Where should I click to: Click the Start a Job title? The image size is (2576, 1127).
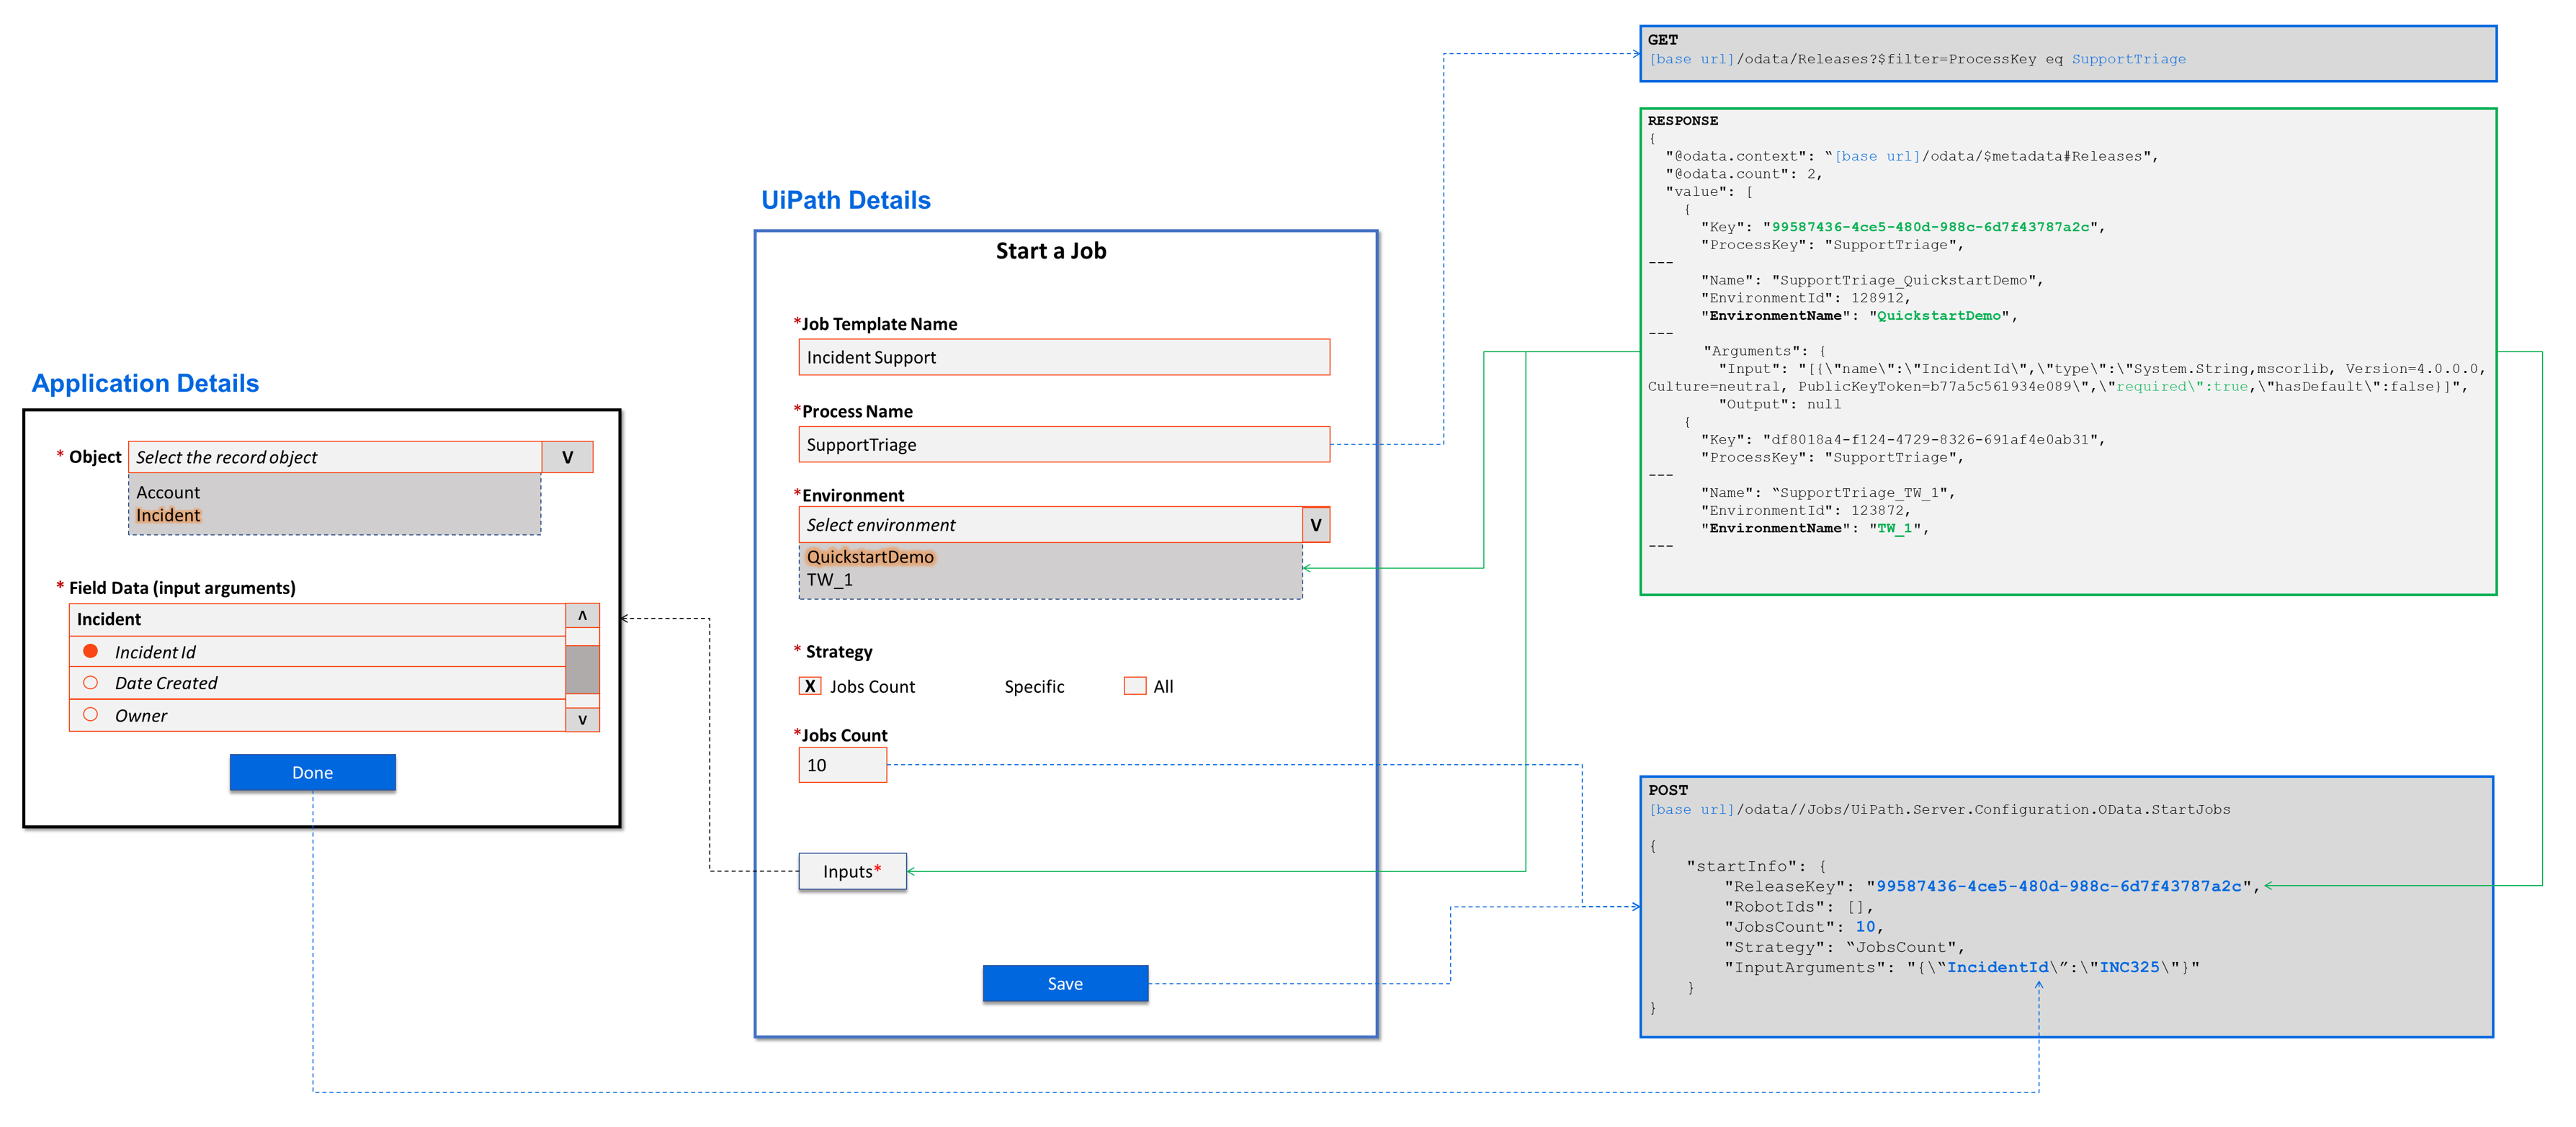tap(1051, 251)
